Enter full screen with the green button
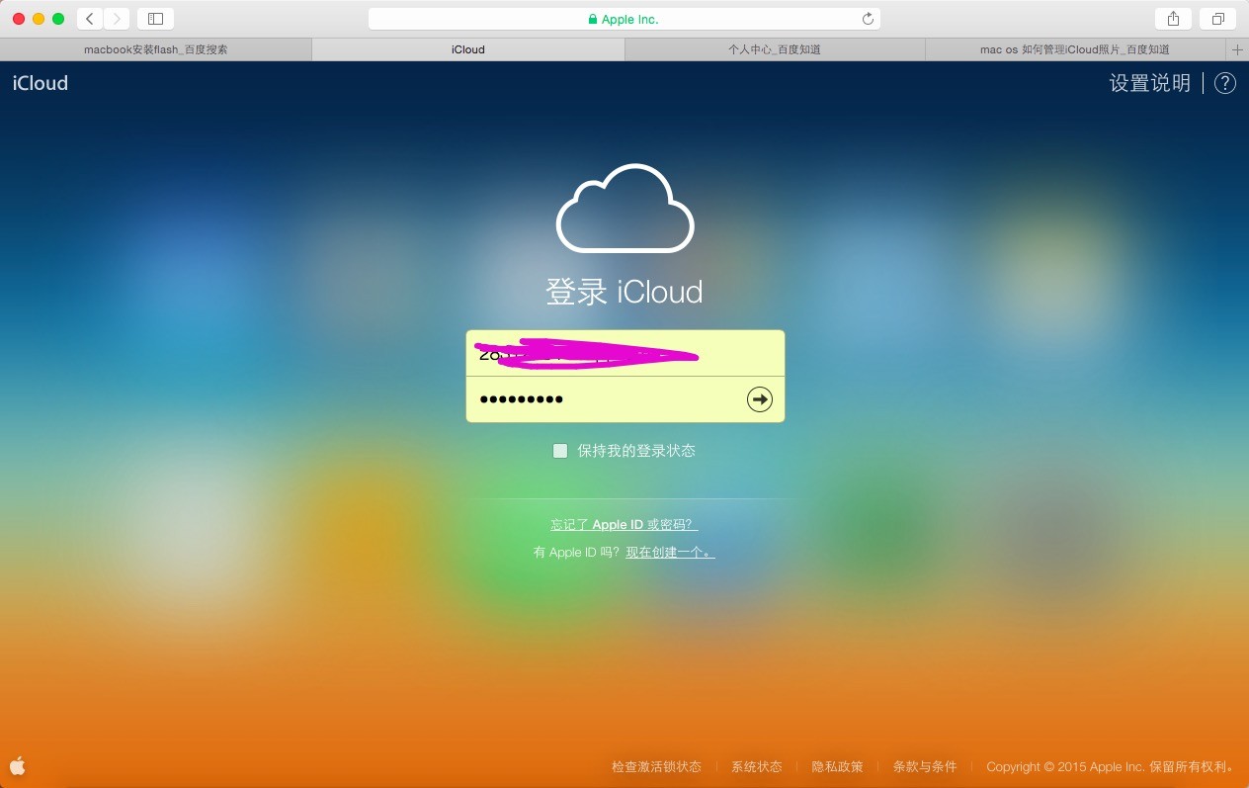This screenshot has height=788, width=1249. pyautogui.click(x=58, y=19)
